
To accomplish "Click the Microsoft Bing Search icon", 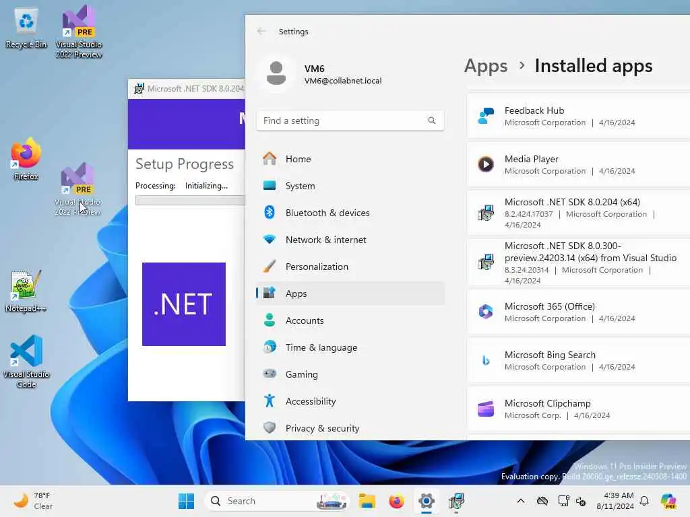I will point(486,361).
